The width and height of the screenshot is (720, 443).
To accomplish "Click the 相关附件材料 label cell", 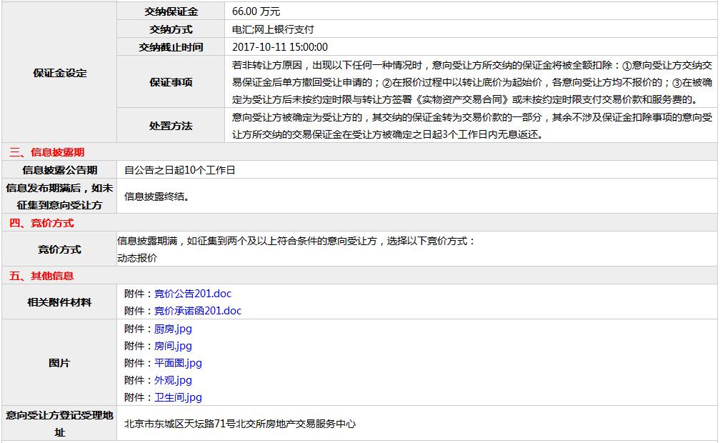I will (x=59, y=302).
